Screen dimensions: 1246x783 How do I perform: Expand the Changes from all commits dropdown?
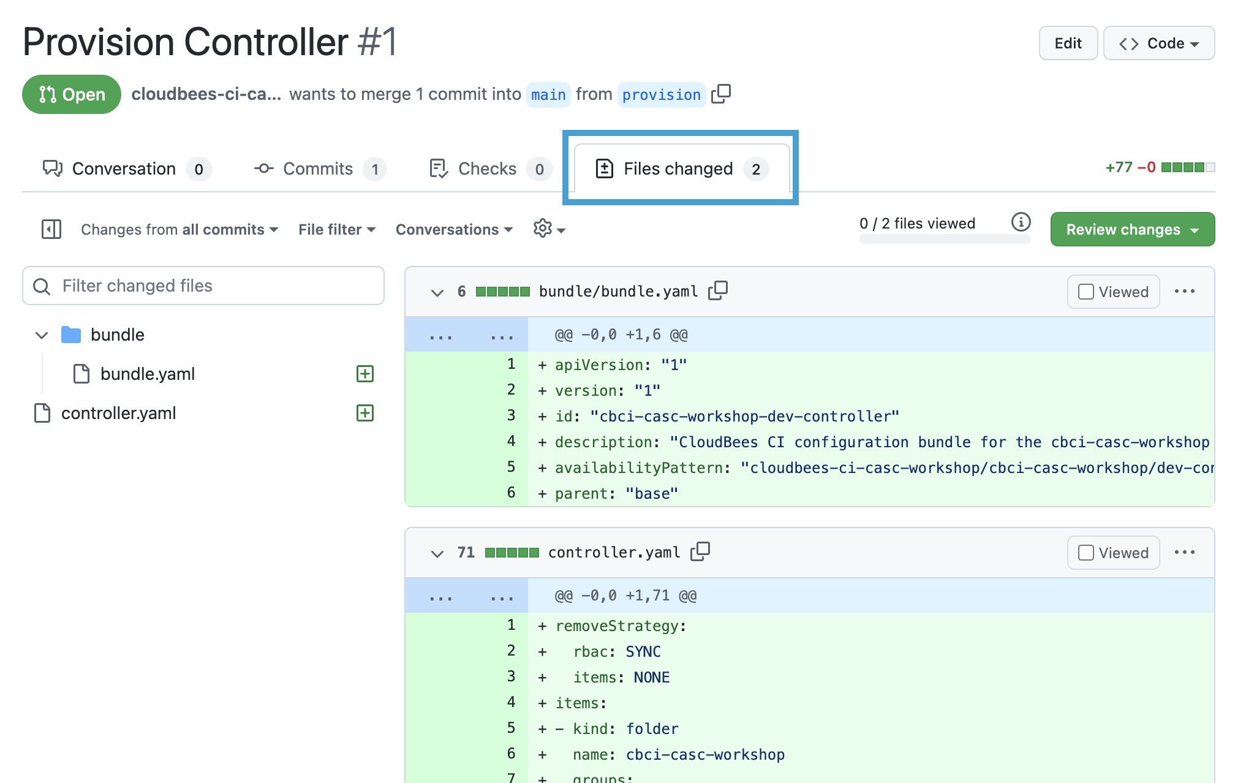(x=178, y=229)
